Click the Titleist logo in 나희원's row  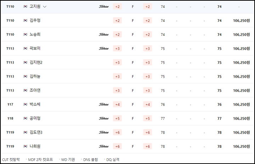(x=104, y=146)
